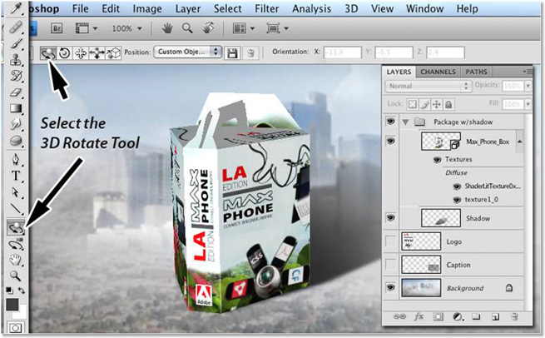
Task: Select the History Brush tool
Action: click(16, 76)
